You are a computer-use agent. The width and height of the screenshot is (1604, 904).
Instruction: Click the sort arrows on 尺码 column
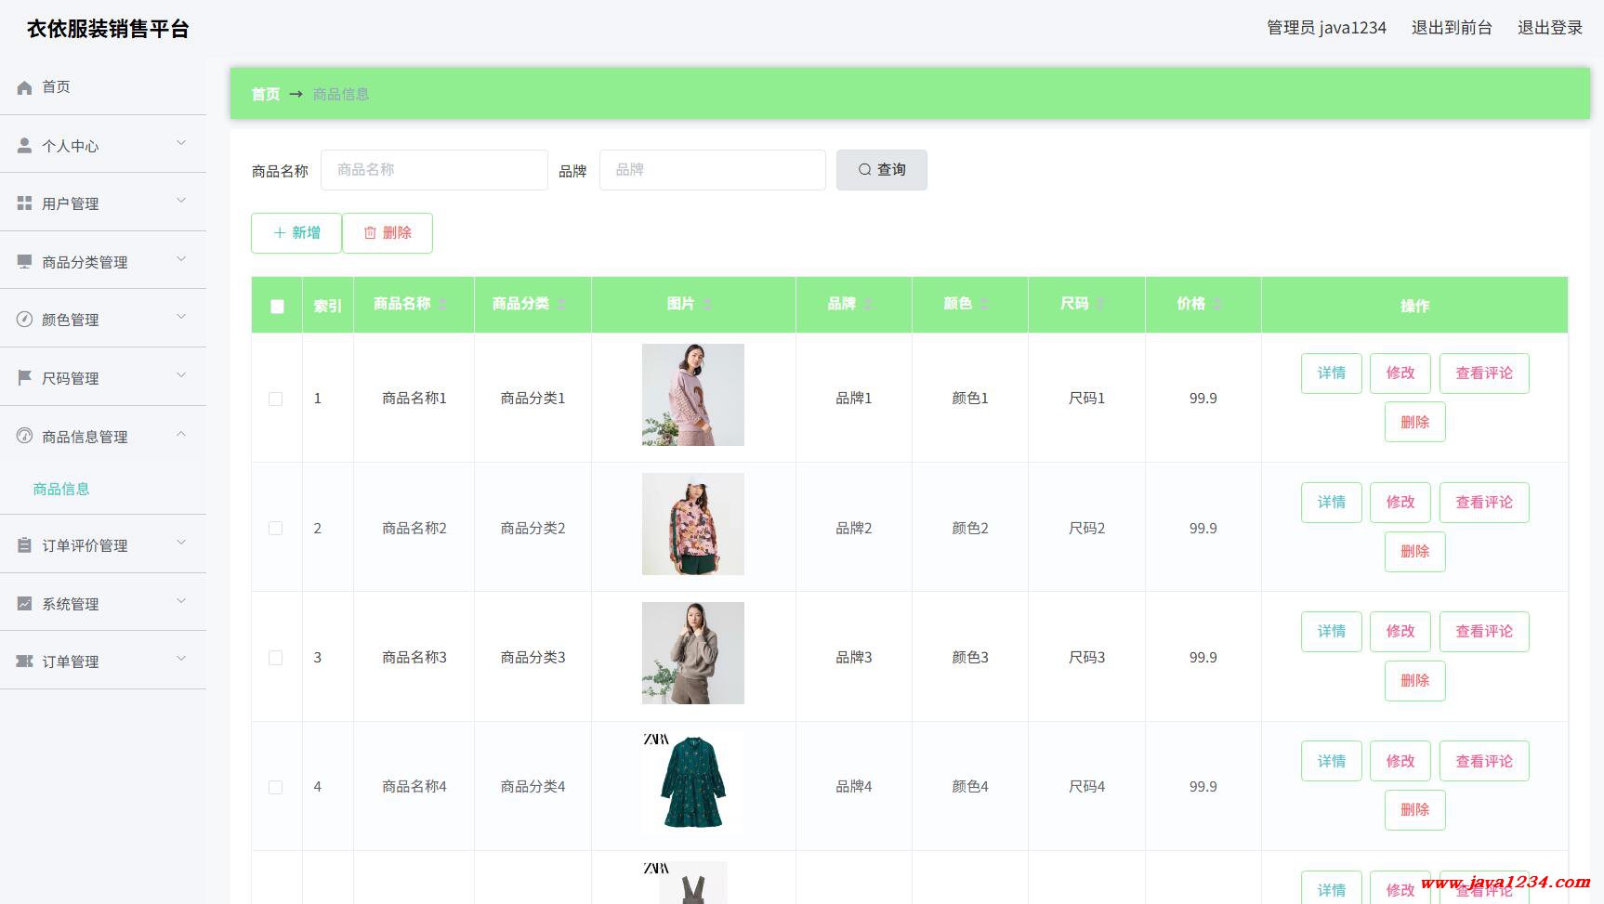[1100, 305]
